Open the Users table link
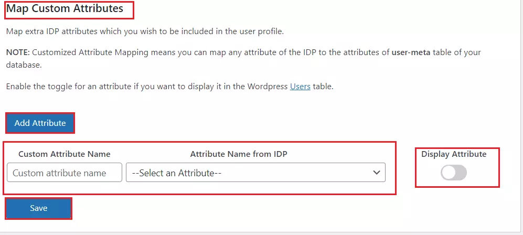The image size is (523, 235). 300,87
